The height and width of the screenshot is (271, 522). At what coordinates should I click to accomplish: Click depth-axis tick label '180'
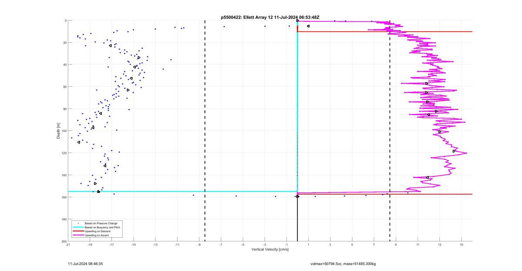point(64,219)
